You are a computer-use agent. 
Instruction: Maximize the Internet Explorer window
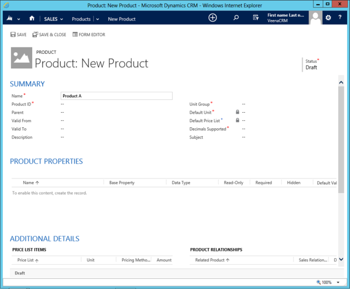[x=327, y=4]
